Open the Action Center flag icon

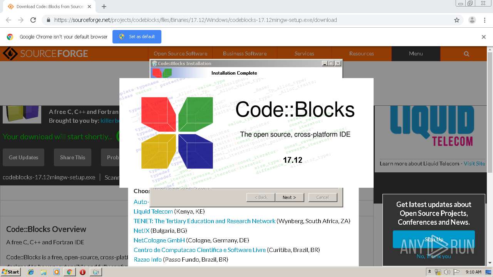click(x=457, y=272)
